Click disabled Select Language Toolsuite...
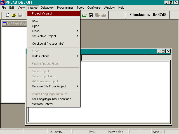179x134 pixels. [x=53, y=94]
